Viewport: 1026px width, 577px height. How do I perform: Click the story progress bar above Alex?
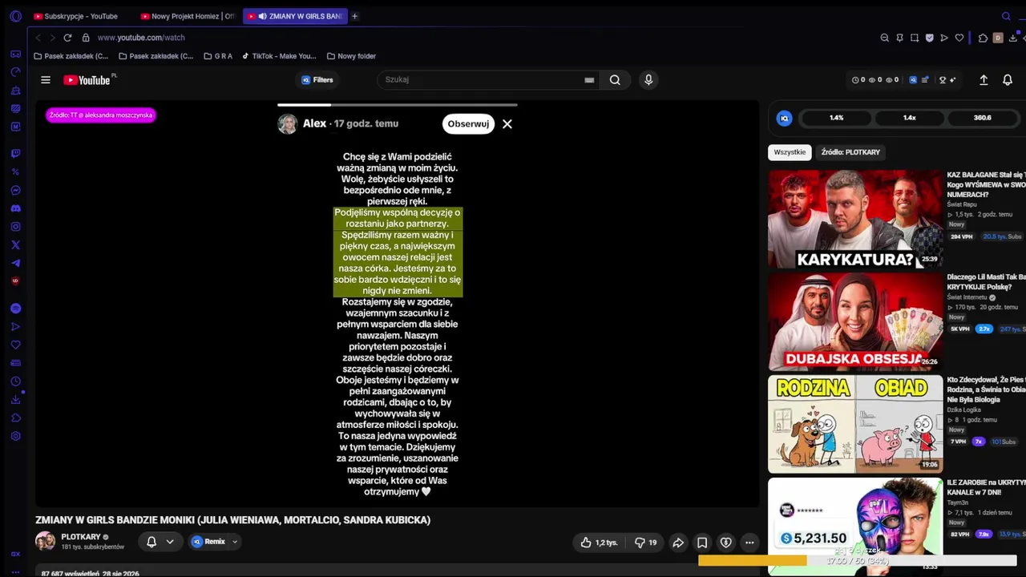(x=398, y=105)
